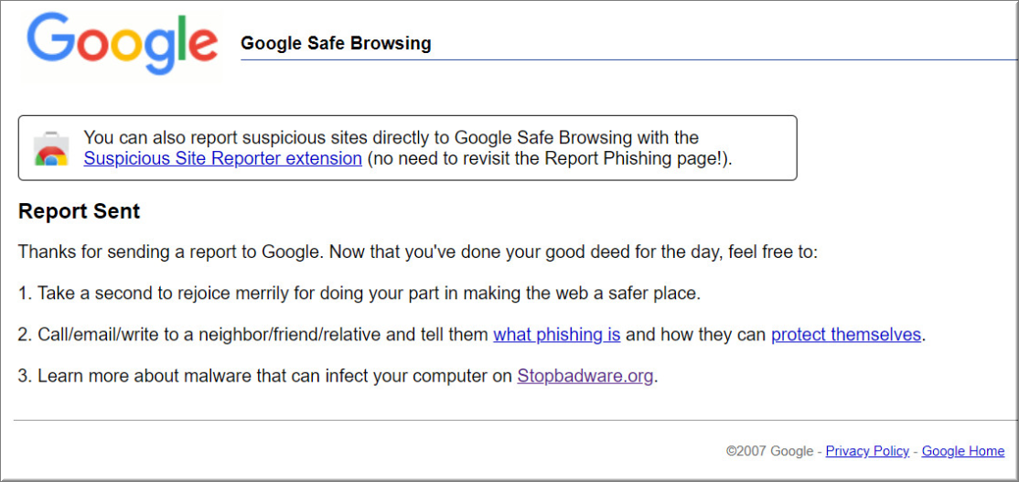Open the 'what phishing is' link

tap(557, 335)
